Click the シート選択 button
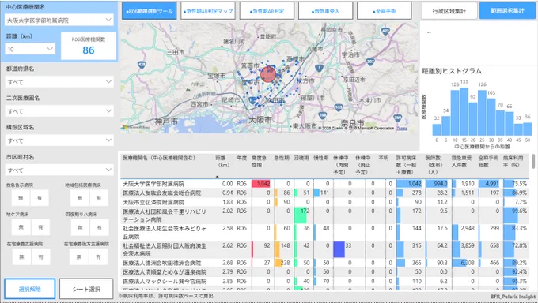Image resolution: width=538 pixels, height=303 pixels. pyautogui.click(x=86, y=289)
